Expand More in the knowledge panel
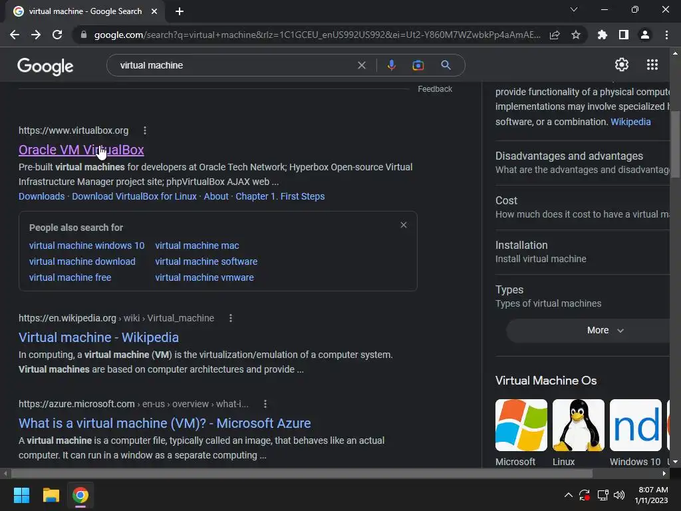Image resolution: width=681 pixels, height=511 pixels. tap(589, 330)
